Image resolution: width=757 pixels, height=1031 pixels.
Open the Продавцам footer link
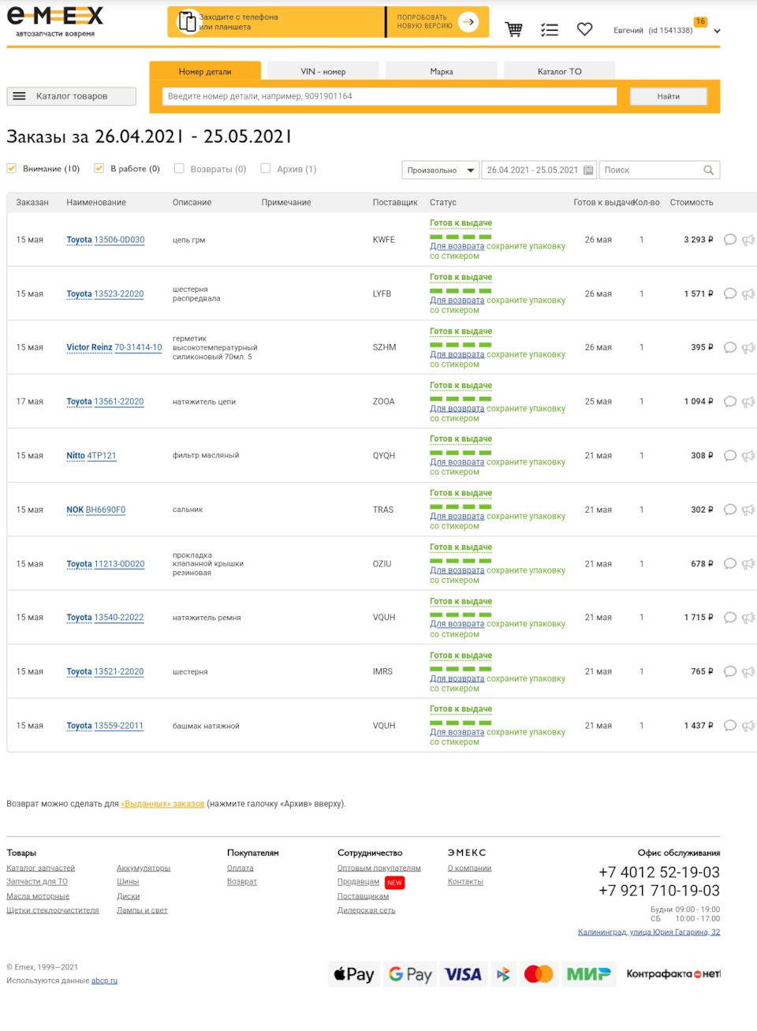click(358, 882)
